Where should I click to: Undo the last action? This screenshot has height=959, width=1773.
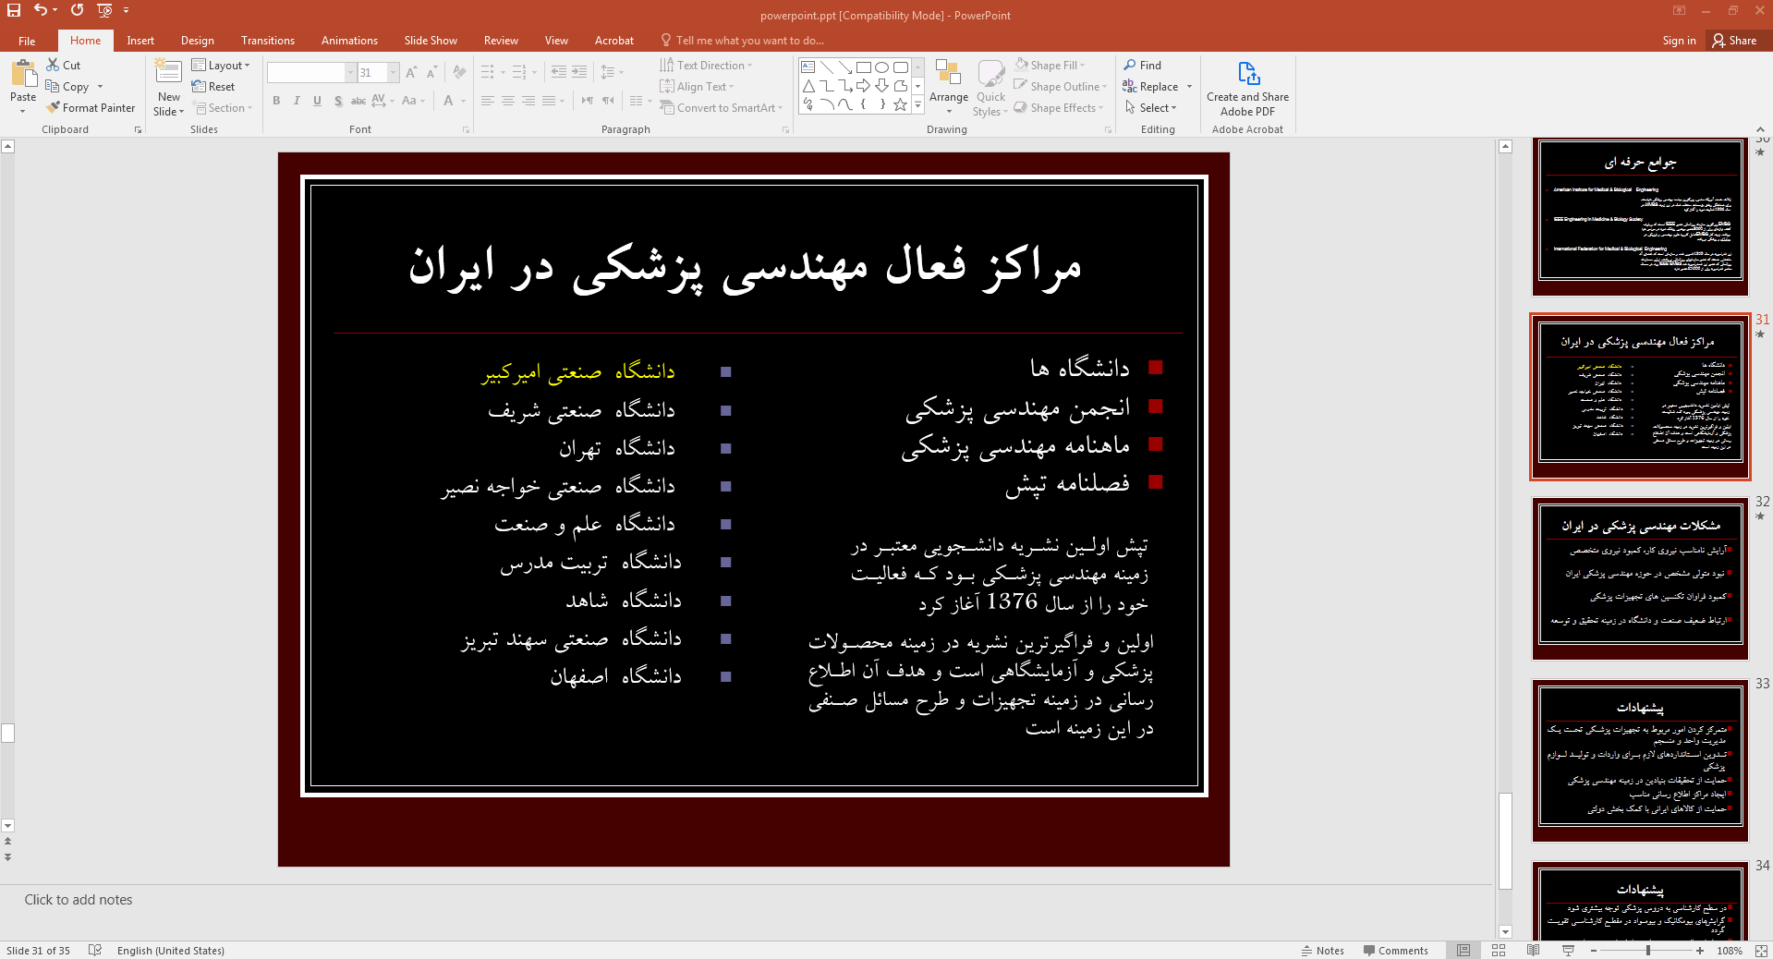click(x=40, y=10)
